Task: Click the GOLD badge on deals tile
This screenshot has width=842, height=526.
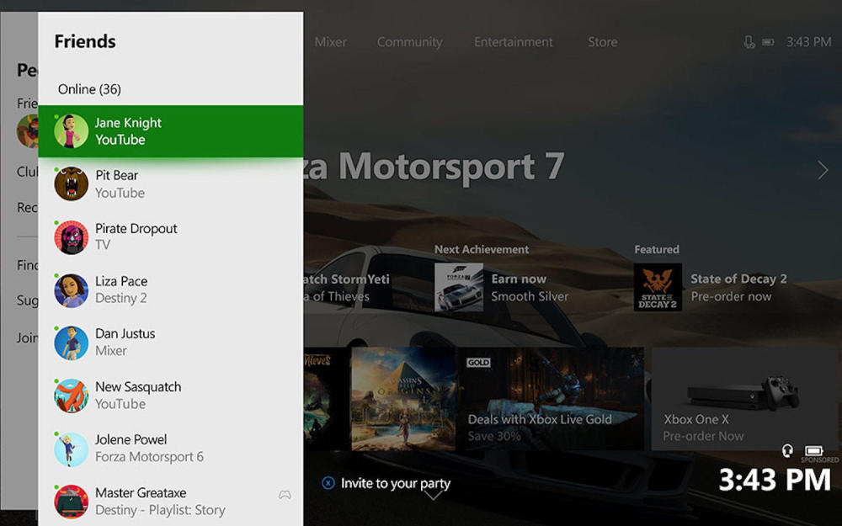Action: (478, 362)
